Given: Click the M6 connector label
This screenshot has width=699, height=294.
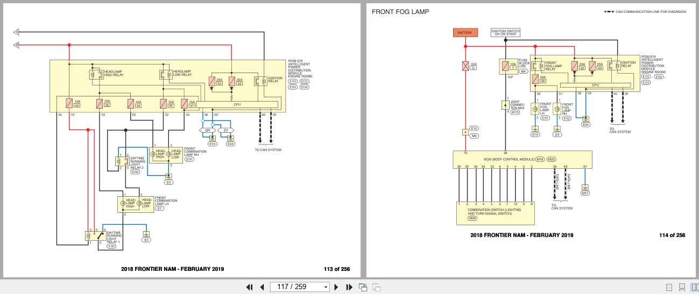Looking at the screenshot, I should (474, 136).
